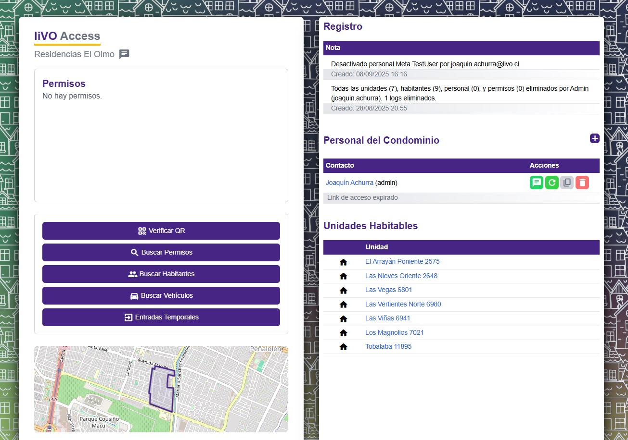Go to Entradas Temporales
Viewport: 628px width, 440px height.
point(161,317)
